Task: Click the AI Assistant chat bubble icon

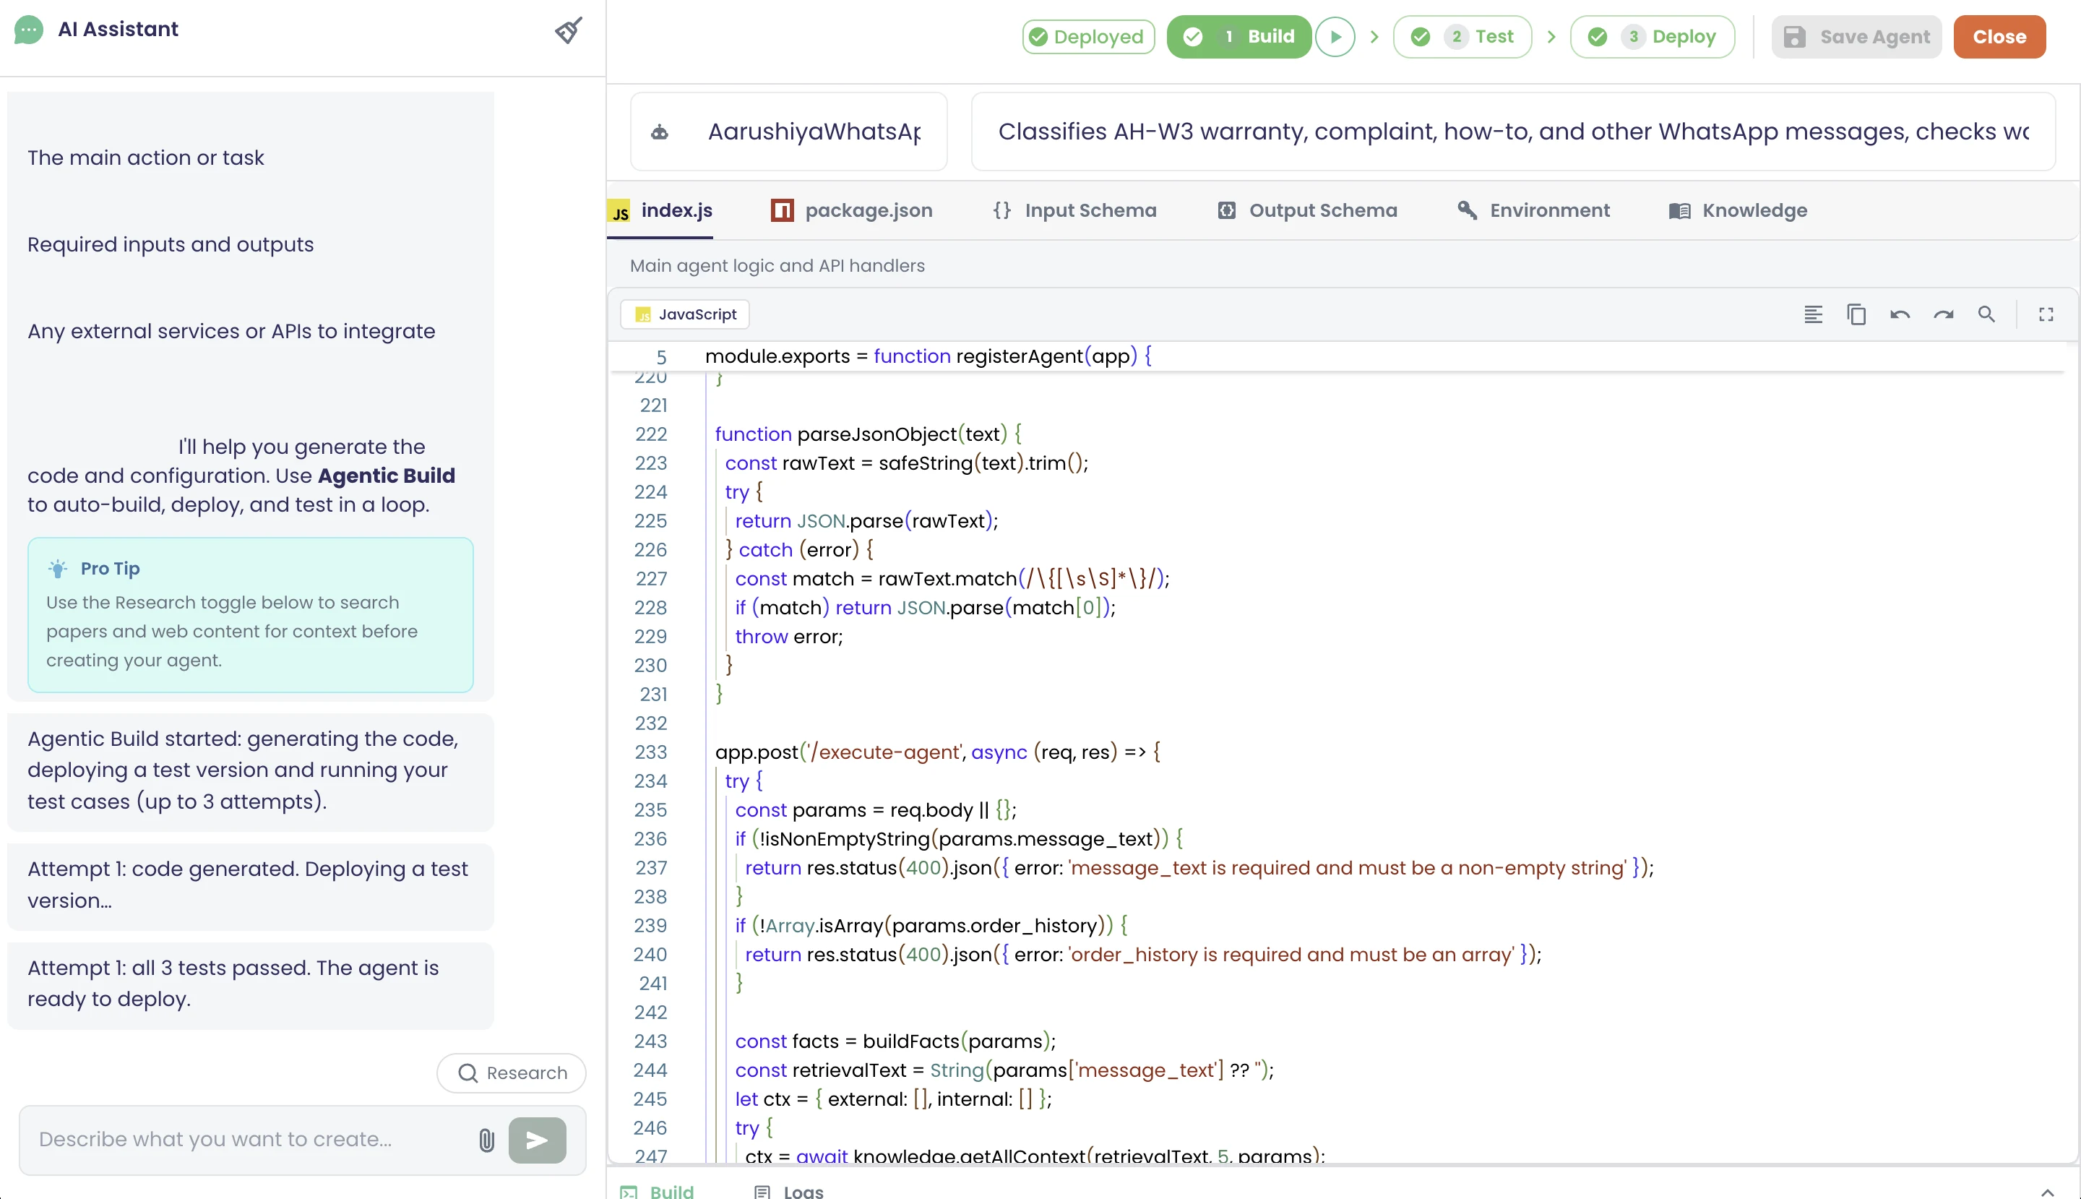Action: 29,30
